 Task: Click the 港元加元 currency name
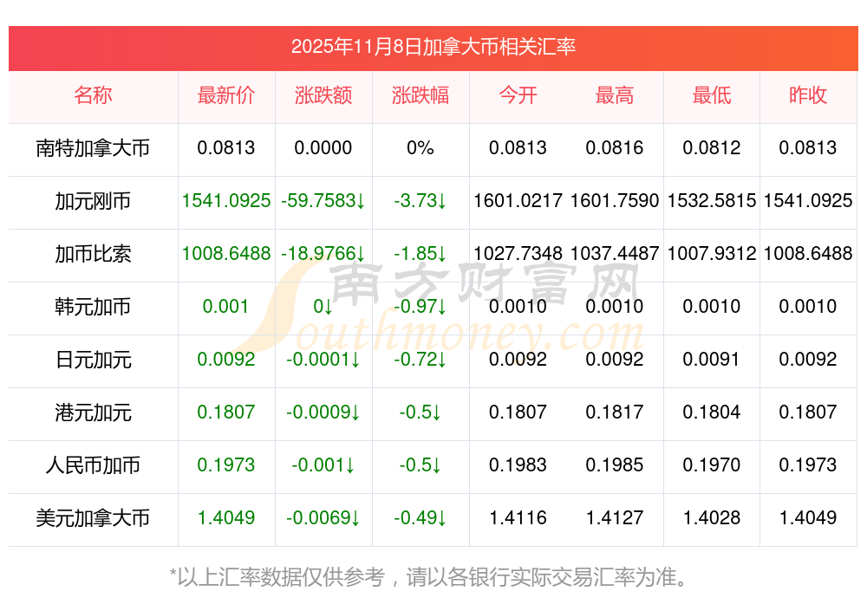[93, 412]
